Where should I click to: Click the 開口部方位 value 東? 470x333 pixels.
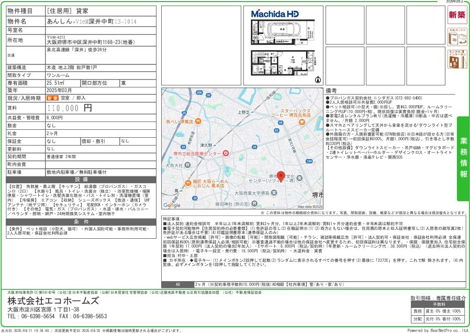(x=124, y=83)
